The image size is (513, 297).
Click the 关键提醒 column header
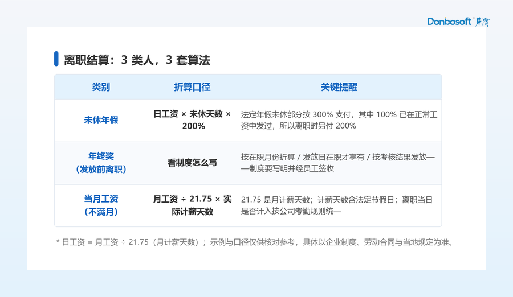tap(339, 87)
